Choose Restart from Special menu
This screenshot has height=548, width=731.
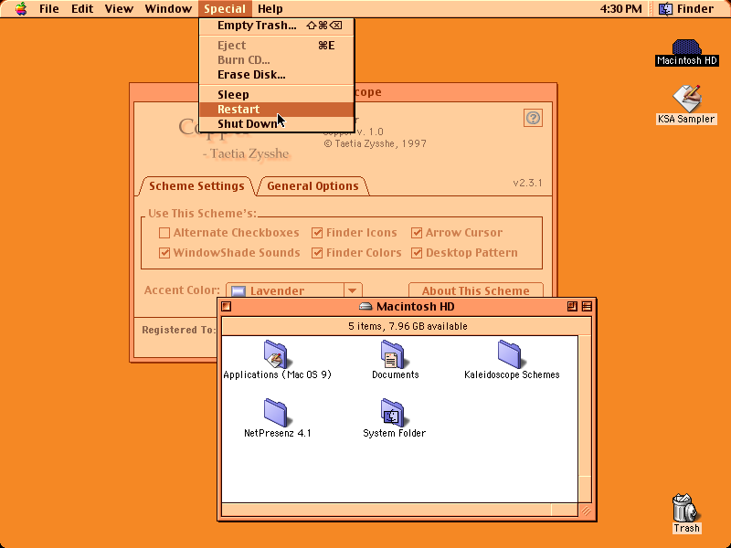tap(277, 109)
